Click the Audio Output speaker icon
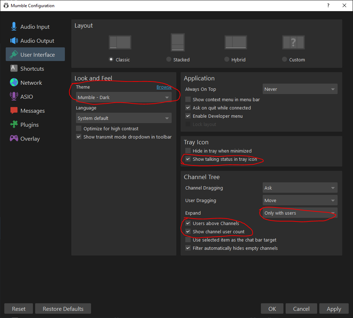The width and height of the screenshot is (353, 318). coord(14,41)
